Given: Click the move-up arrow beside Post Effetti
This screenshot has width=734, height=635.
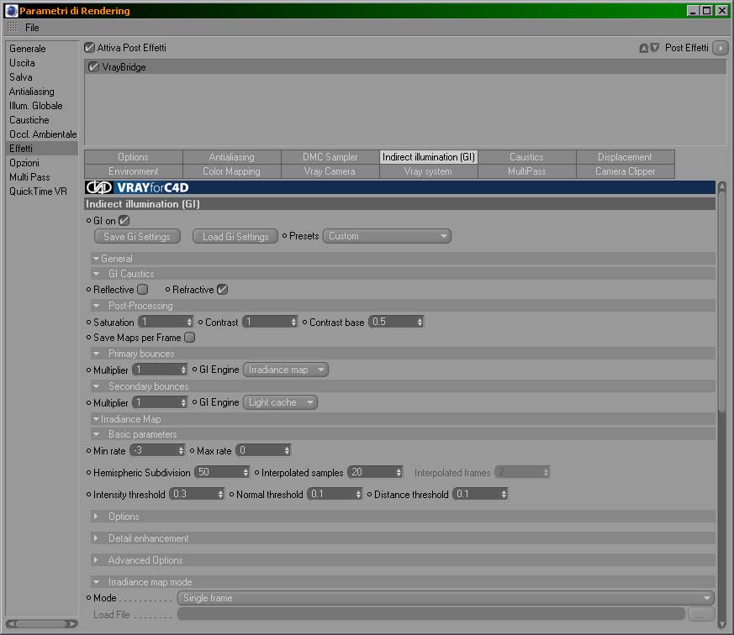Looking at the screenshot, I should (x=644, y=48).
